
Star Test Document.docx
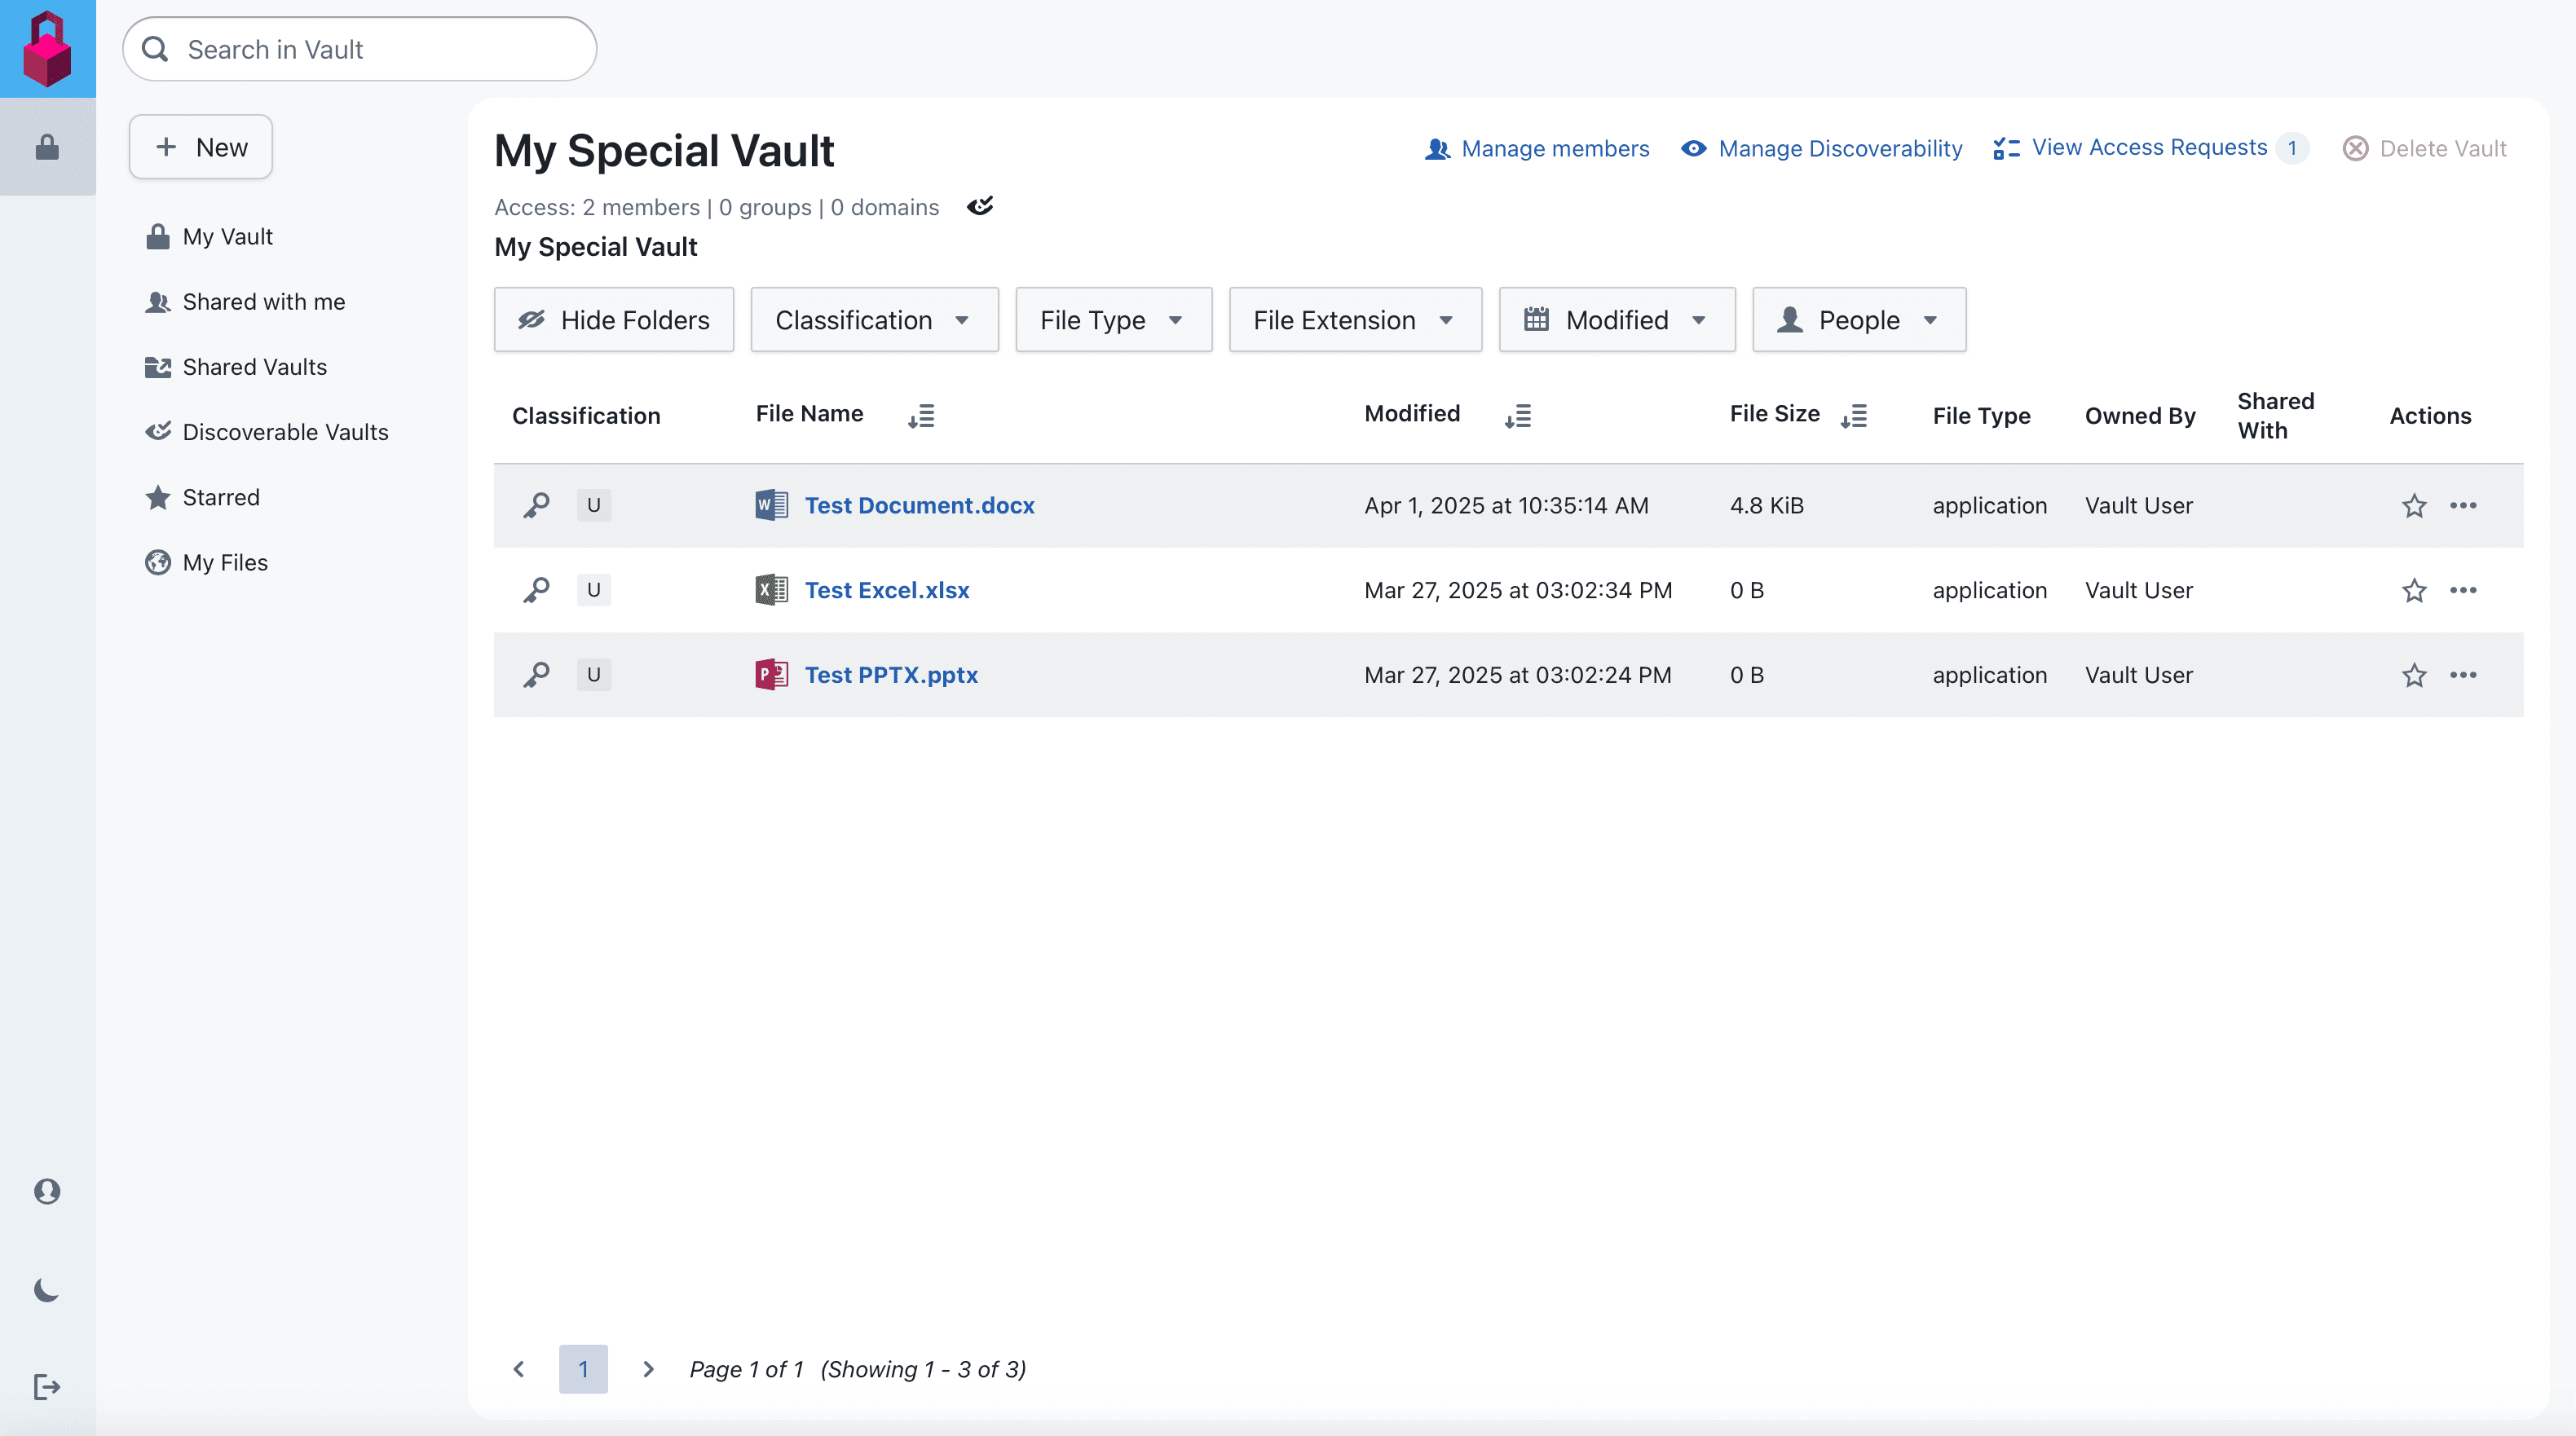pyautogui.click(x=2414, y=505)
